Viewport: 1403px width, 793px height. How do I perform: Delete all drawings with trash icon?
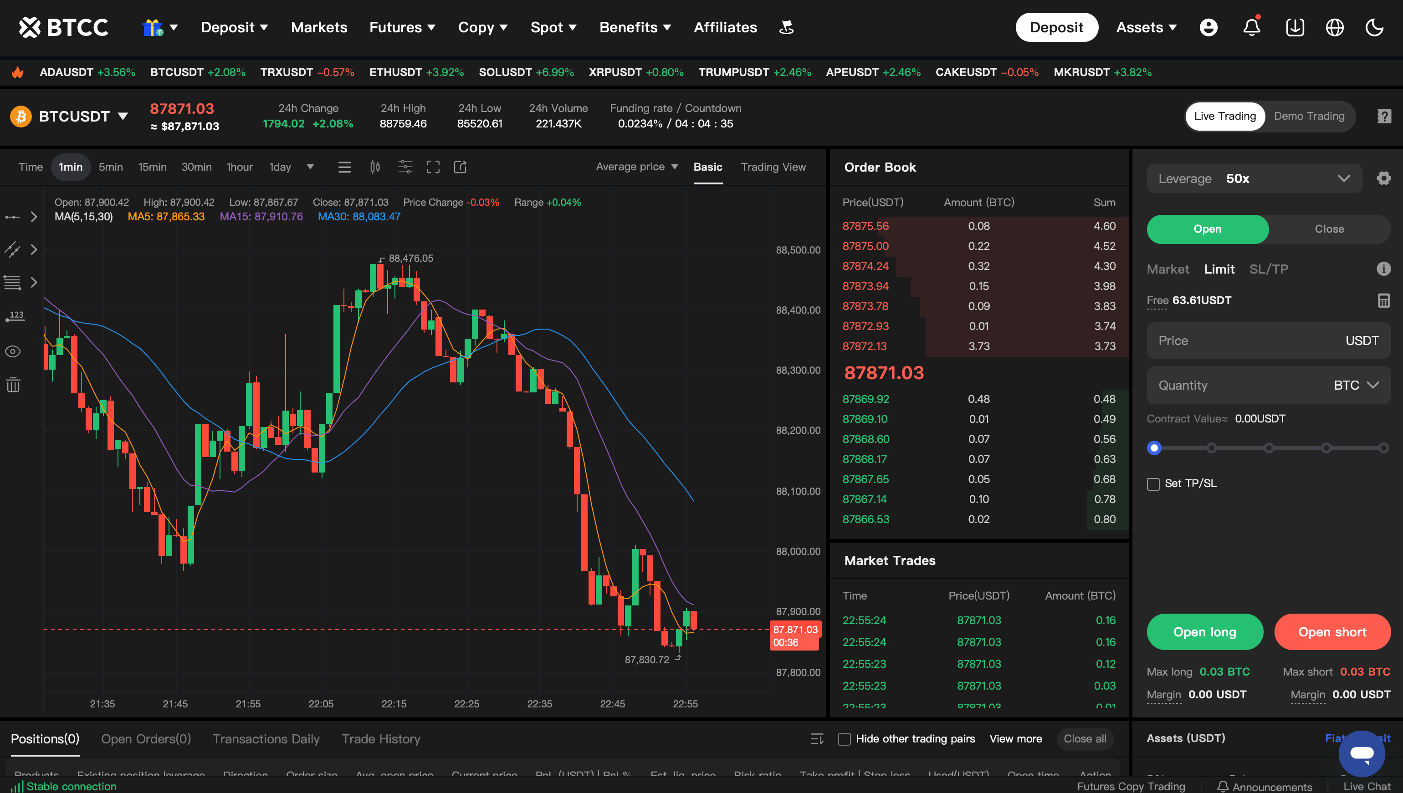[13, 385]
